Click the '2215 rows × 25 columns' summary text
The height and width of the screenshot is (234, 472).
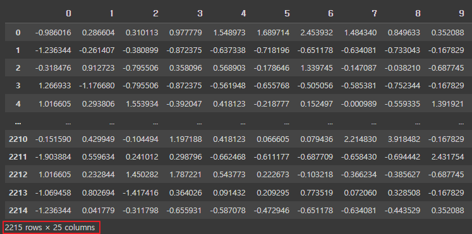50,228
